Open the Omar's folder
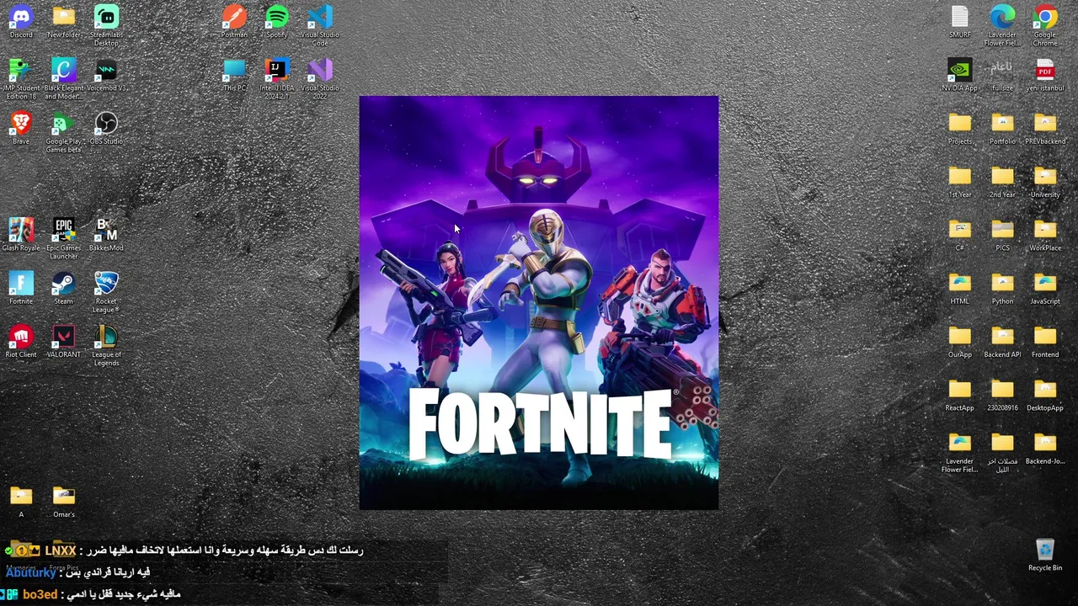The height and width of the screenshot is (606, 1078). [64, 502]
